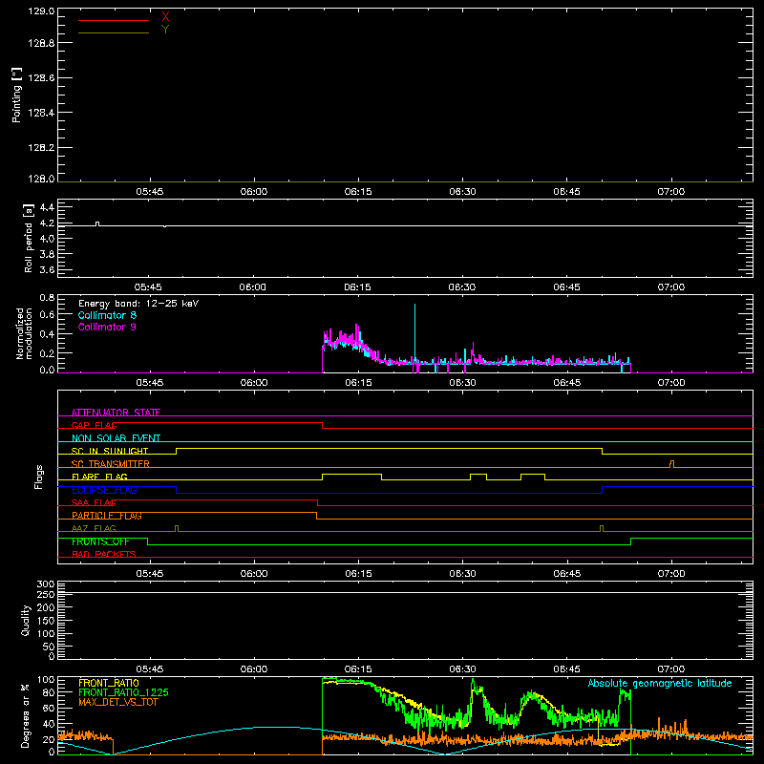Click the 80 tick on Degrees axis
The width and height of the screenshot is (764, 764).
pos(49,692)
